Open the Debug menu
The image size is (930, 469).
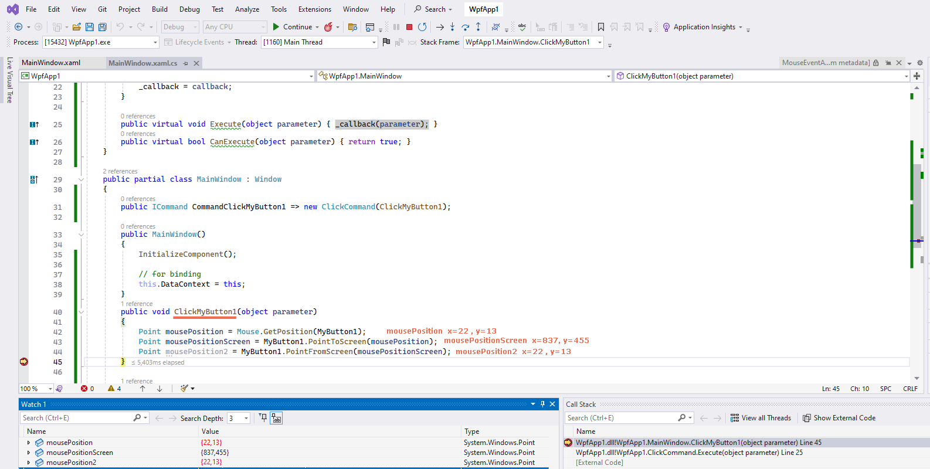(x=189, y=9)
